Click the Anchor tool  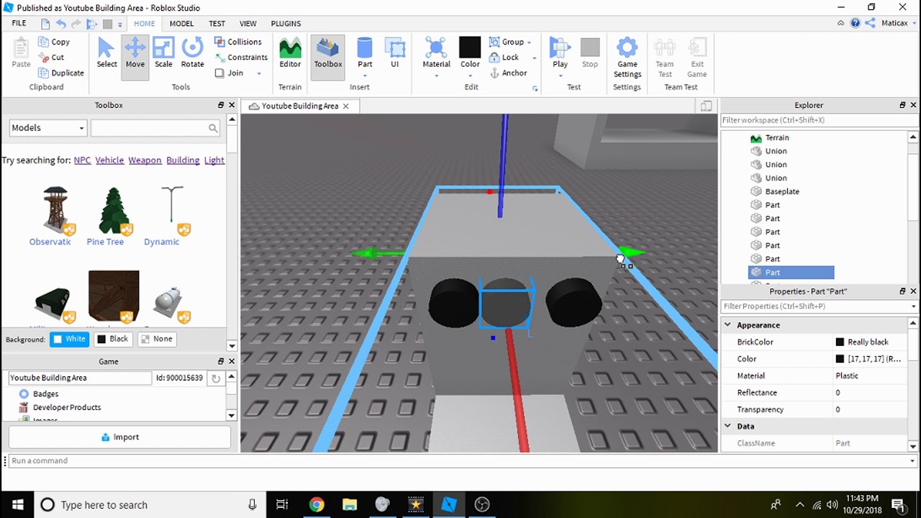(x=508, y=73)
